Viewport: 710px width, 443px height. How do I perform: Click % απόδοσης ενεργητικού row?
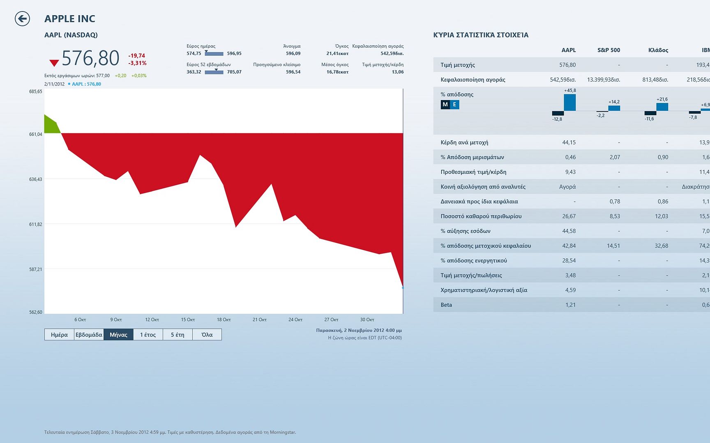click(x=572, y=260)
